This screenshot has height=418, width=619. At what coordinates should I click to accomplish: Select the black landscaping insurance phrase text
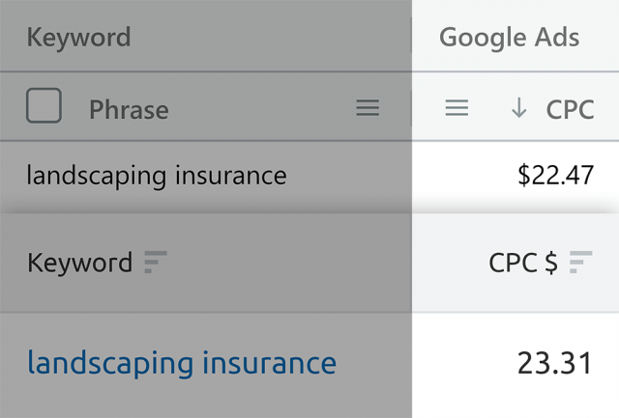click(x=156, y=176)
